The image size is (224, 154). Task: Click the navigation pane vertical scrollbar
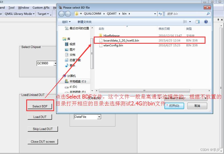(x=92, y=53)
